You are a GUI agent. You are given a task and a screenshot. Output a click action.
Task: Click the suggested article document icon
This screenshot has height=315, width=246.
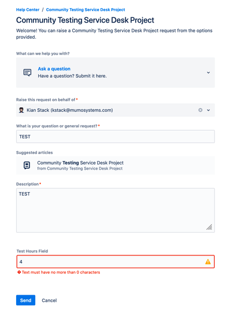pyautogui.click(x=27, y=166)
